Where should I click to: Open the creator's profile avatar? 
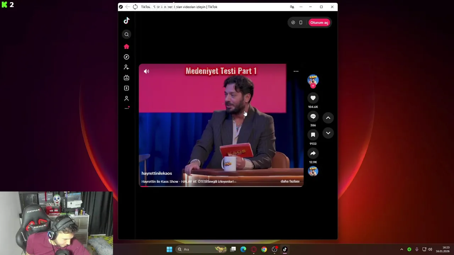[x=313, y=80]
